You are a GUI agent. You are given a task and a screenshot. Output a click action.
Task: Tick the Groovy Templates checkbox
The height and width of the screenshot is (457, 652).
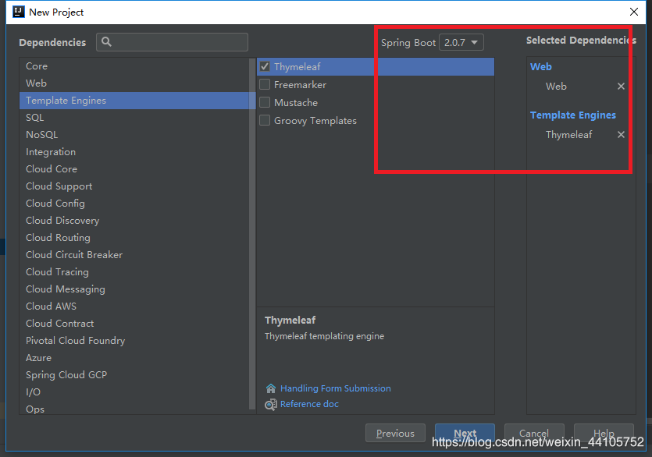click(x=265, y=120)
